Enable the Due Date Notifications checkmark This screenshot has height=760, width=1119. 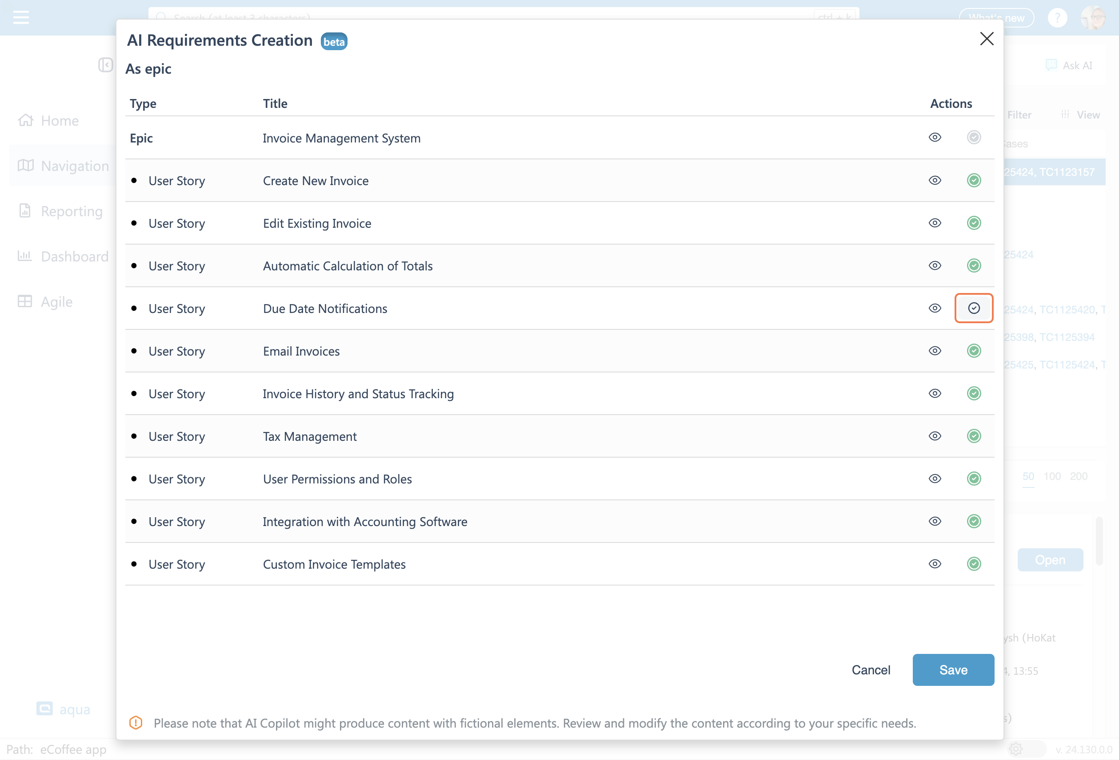(974, 309)
